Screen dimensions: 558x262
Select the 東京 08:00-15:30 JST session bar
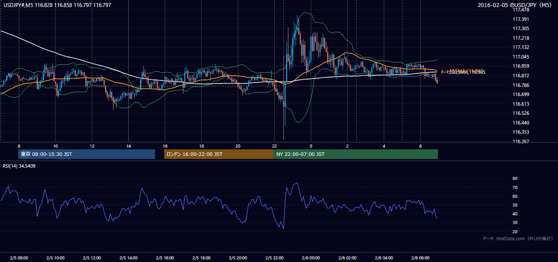coord(86,154)
